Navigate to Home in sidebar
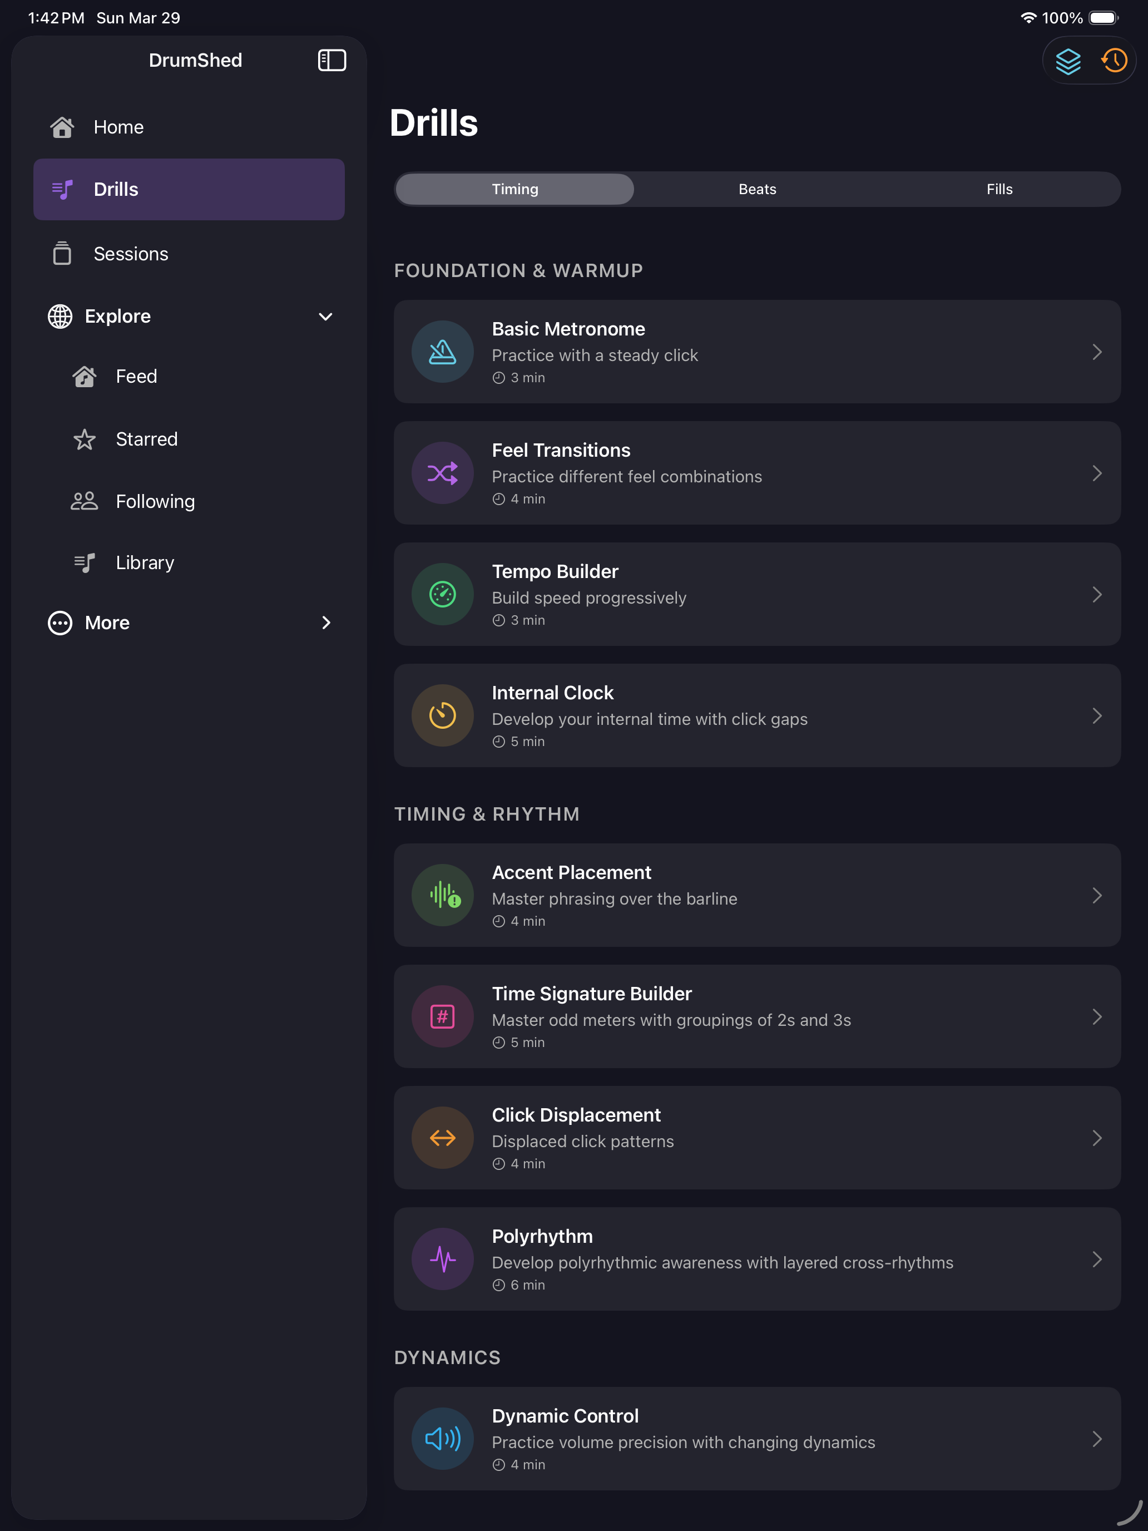Viewport: 1148px width, 1531px height. click(x=118, y=127)
